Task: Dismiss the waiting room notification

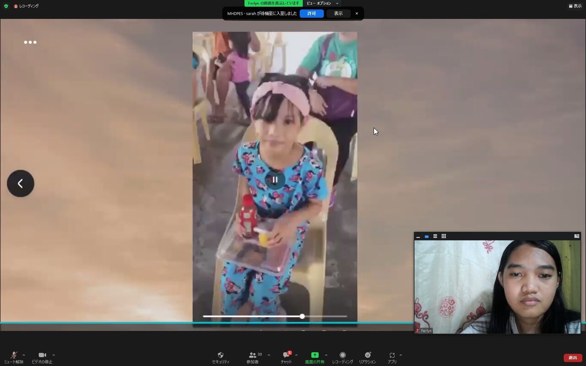Action: tap(357, 14)
